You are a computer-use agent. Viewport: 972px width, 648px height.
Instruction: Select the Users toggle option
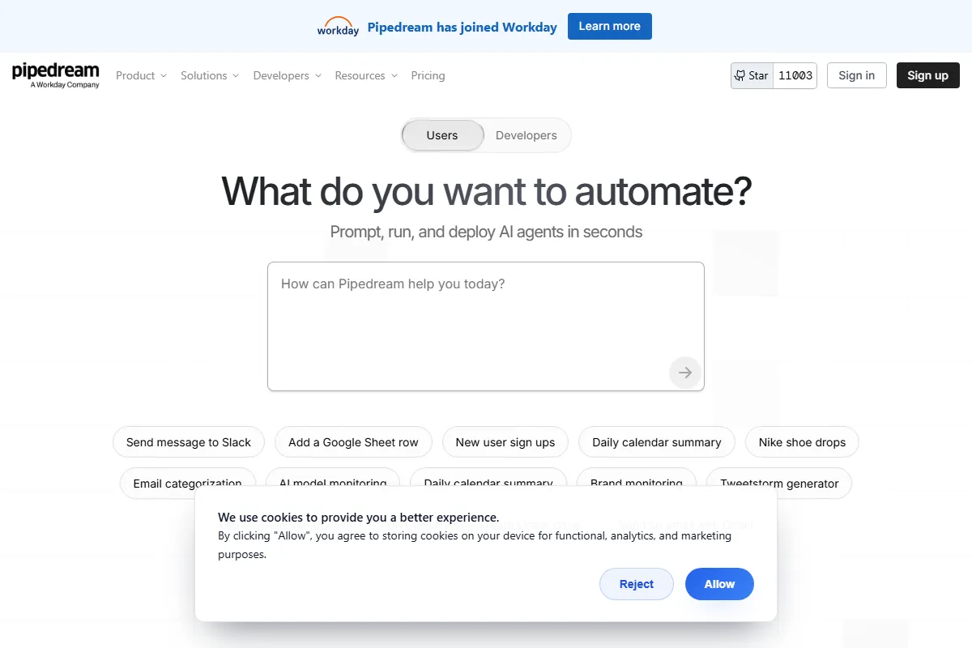tap(442, 135)
